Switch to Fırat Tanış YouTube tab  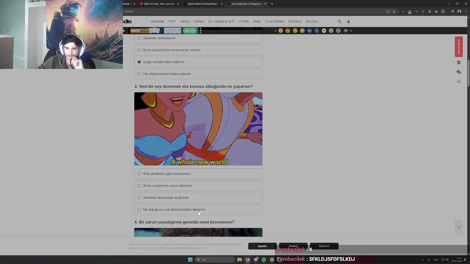pyautogui.click(x=159, y=4)
